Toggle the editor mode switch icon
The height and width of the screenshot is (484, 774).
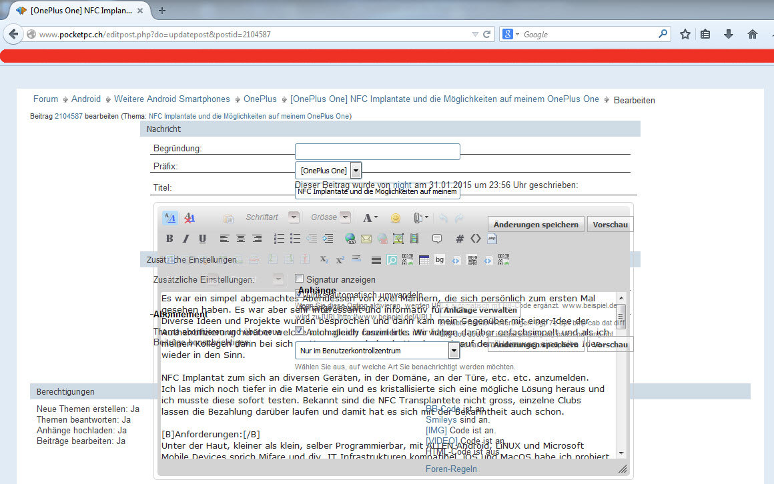[169, 217]
